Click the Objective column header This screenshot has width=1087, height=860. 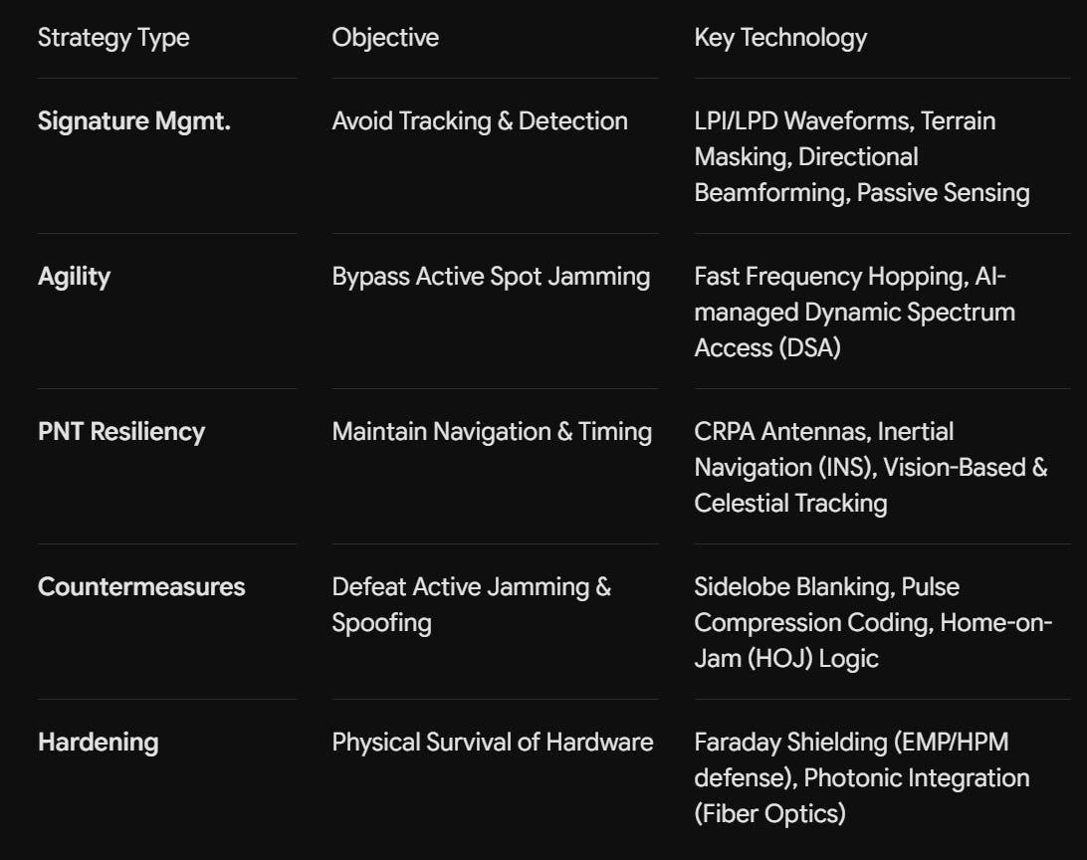click(385, 38)
